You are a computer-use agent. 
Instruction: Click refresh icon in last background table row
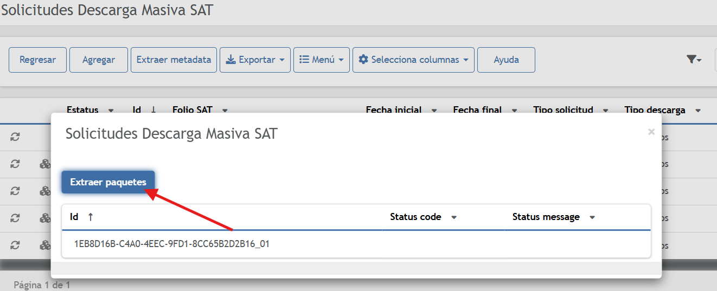click(x=15, y=245)
